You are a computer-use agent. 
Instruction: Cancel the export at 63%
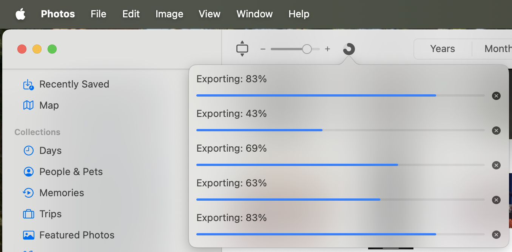pyautogui.click(x=496, y=200)
